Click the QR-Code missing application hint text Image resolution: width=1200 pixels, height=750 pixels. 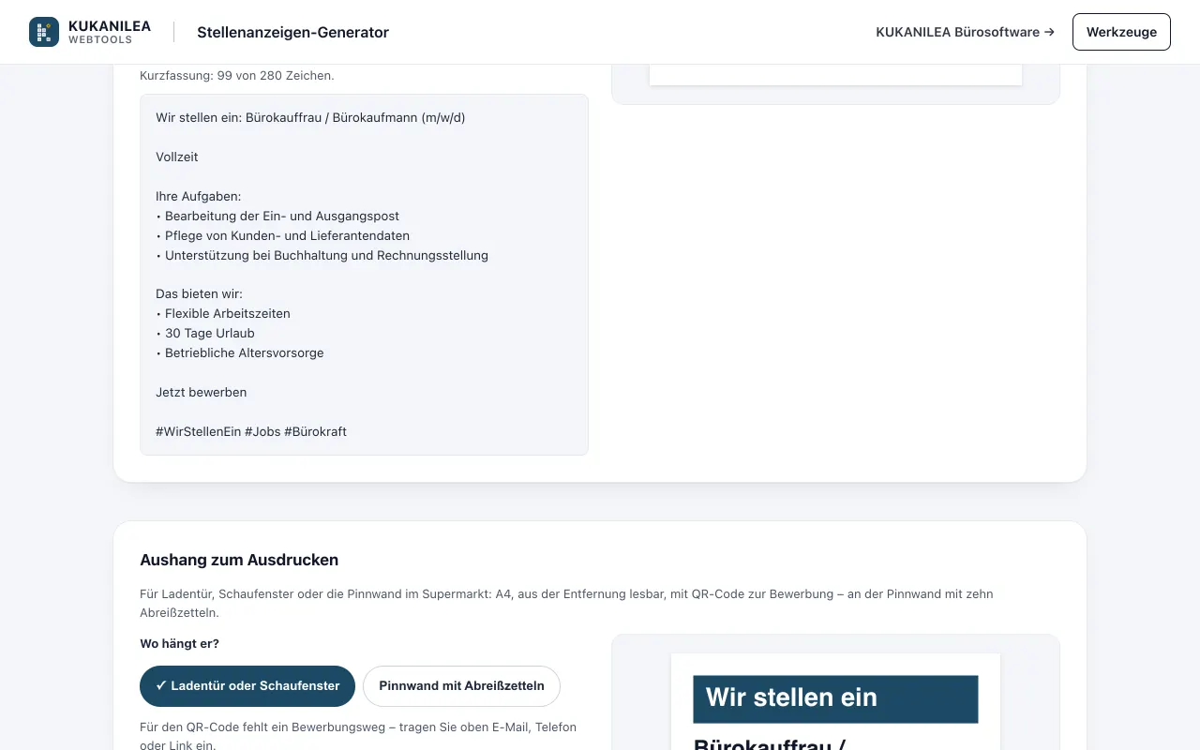click(x=358, y=736)
